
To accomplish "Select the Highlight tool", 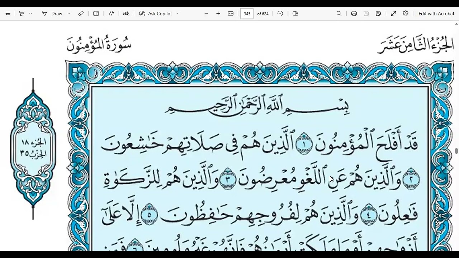I will pos(22,14).
